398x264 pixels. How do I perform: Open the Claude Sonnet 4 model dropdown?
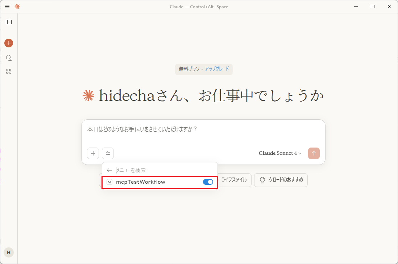(x=280, y=153)
